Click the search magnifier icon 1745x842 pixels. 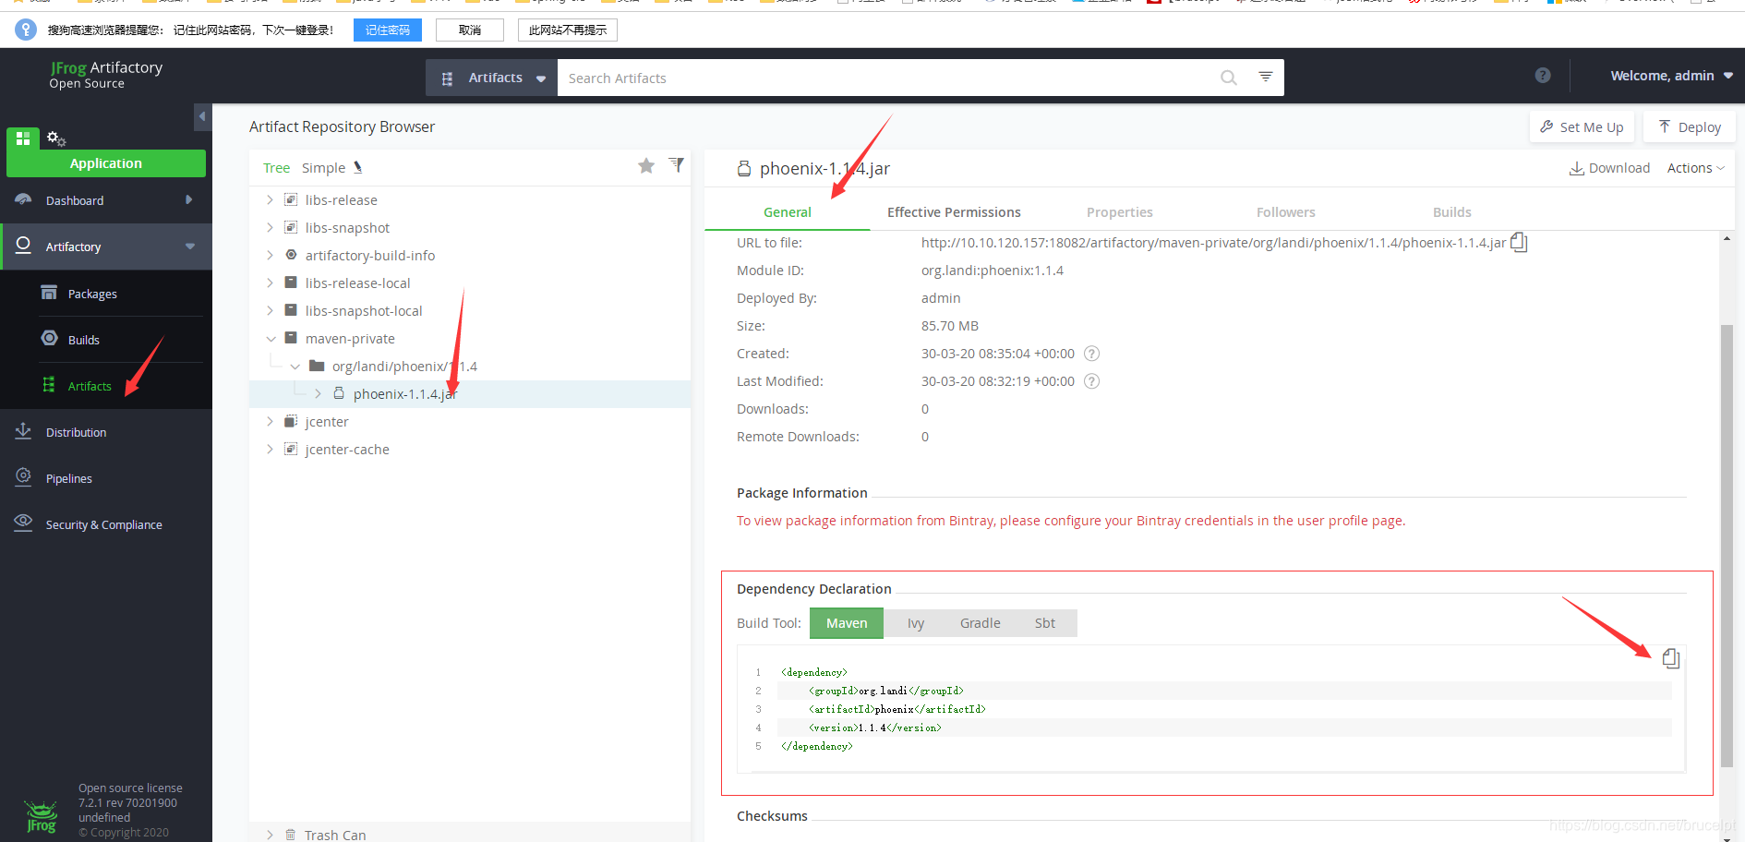pyautogui.click(x=1228, y=78)
